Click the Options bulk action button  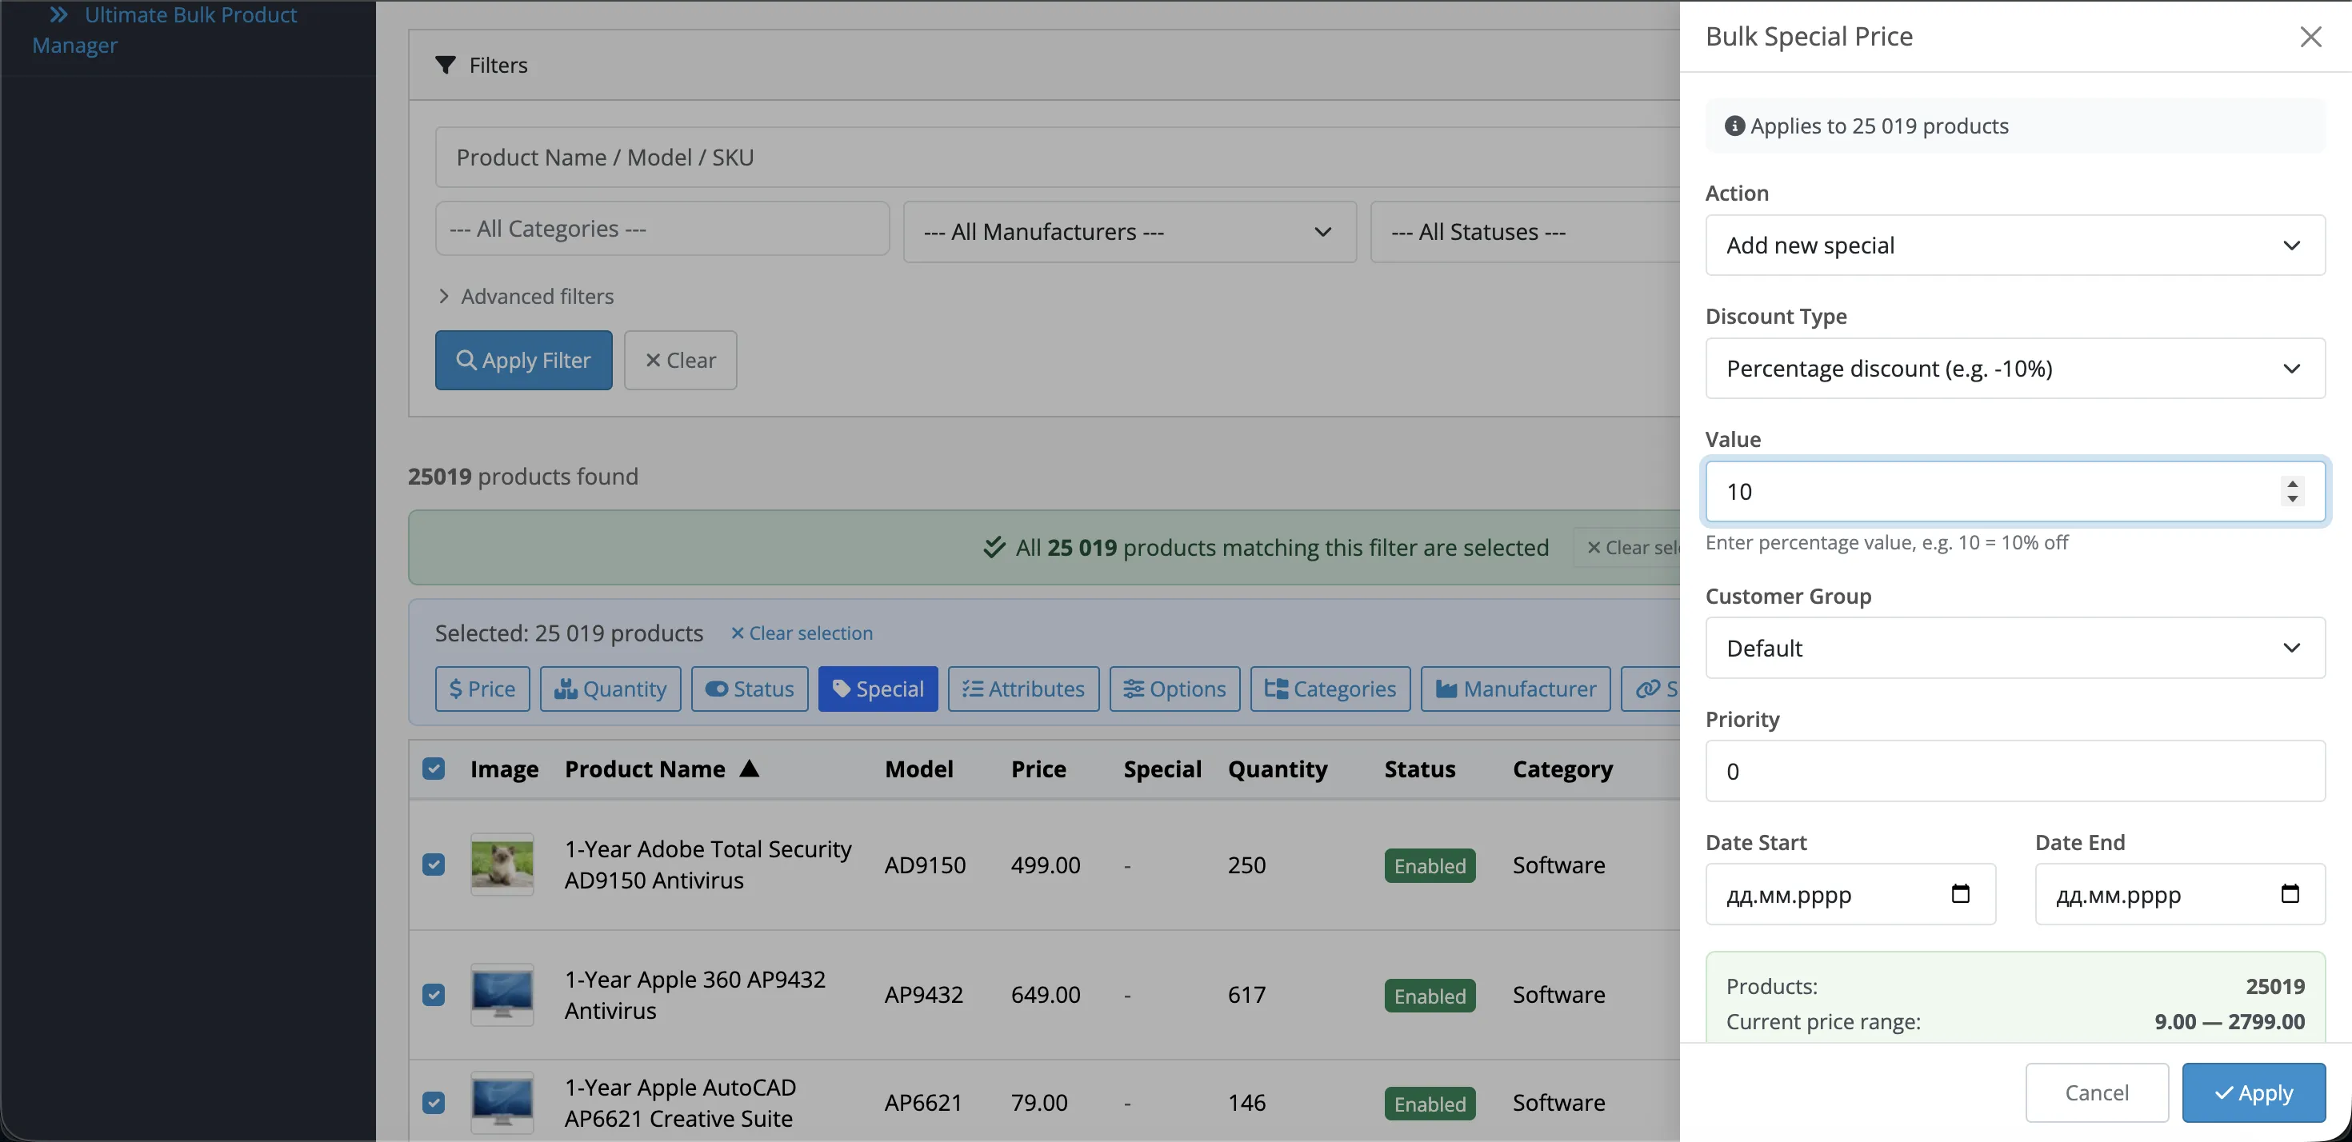(1174, 689)
